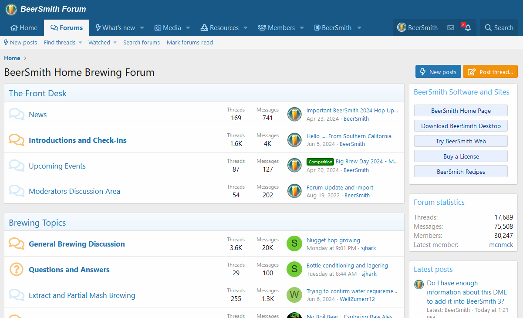The height and width of the screenshot is (318, 523).
Task: Click the Questions and Answers question-mark icon
Action: click(17, 270)
